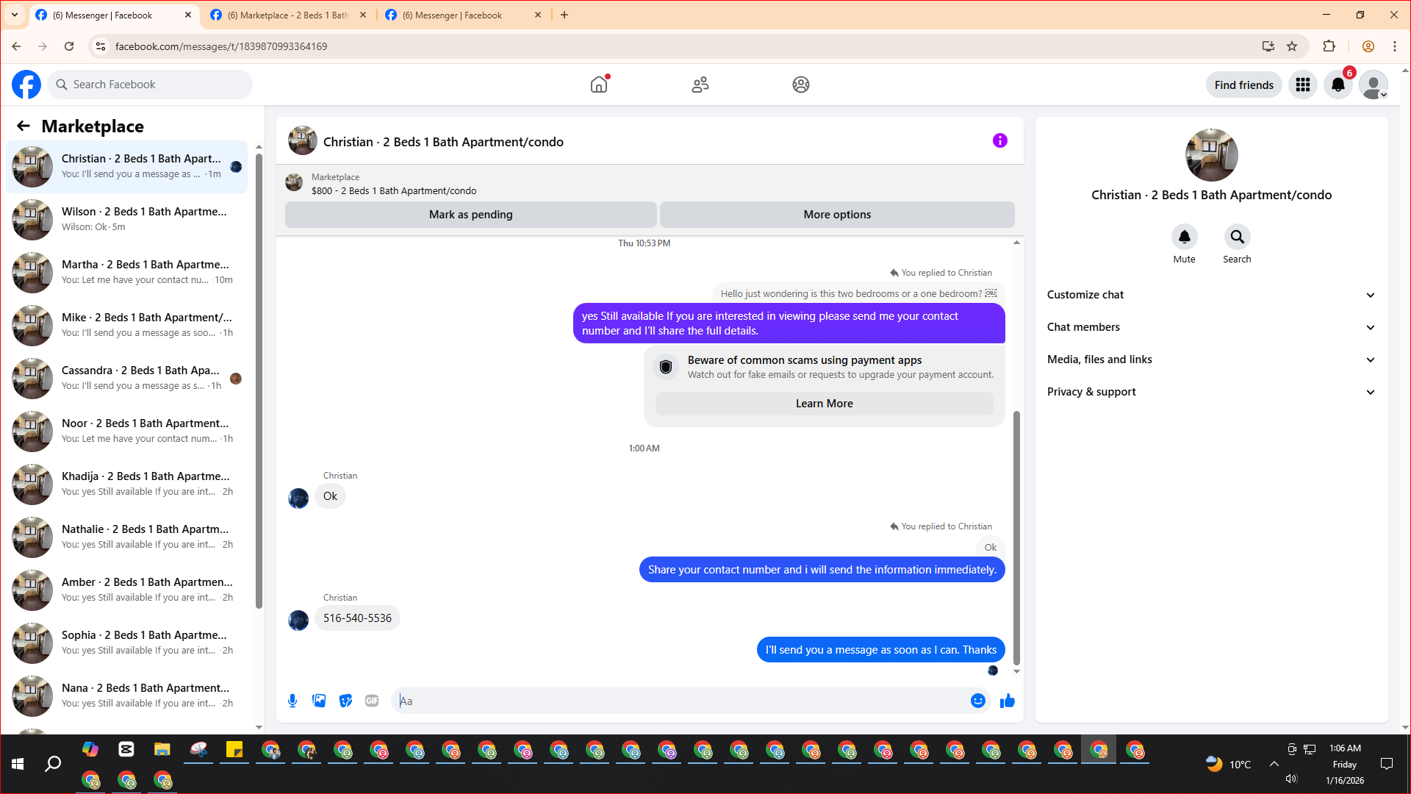Open the Facebook menu grid icon

click(x=1302, y=85)
